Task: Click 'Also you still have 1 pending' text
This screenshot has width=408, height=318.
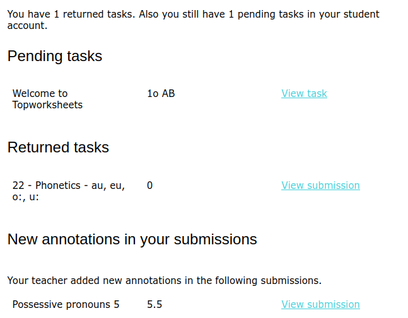Action: pyautogui.click(x=208, y=14)
